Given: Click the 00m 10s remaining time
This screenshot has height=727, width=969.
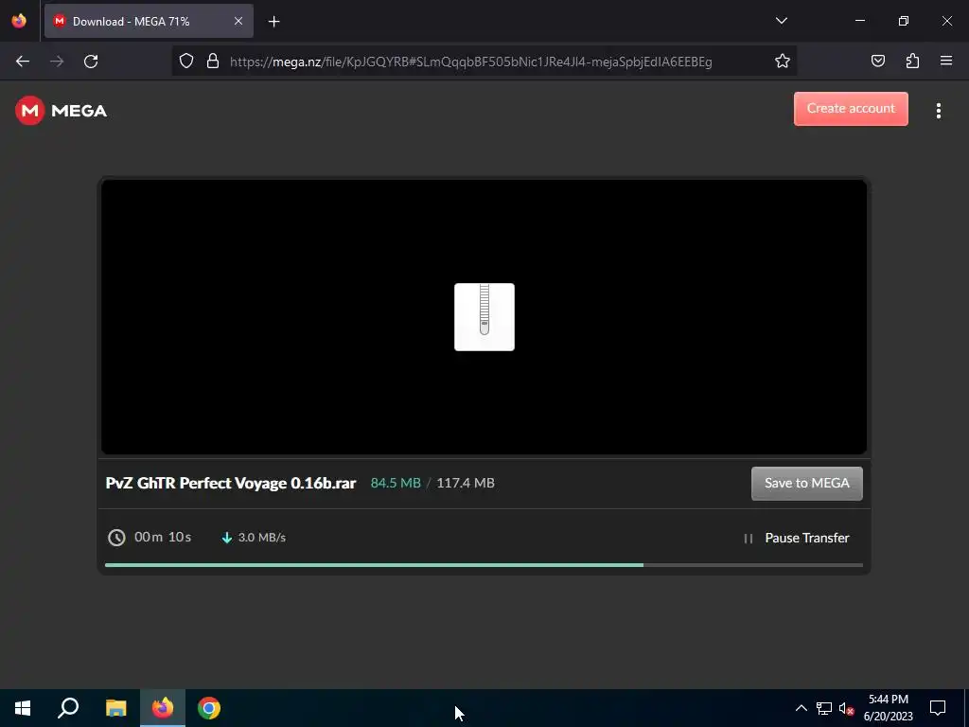Looking at the screenshot, I should pyautogui.click(x=163, y=538).
